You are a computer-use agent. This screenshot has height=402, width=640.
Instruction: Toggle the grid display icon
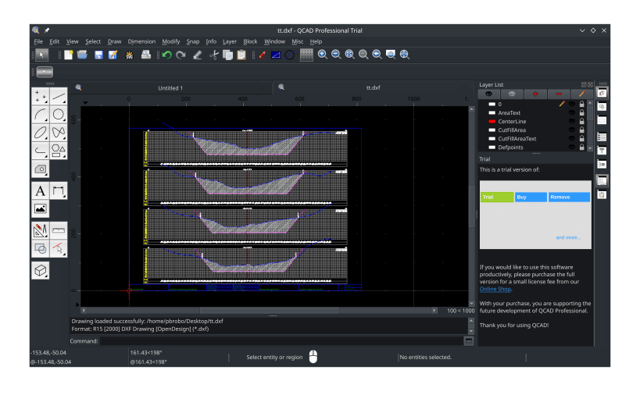[306, 55]
